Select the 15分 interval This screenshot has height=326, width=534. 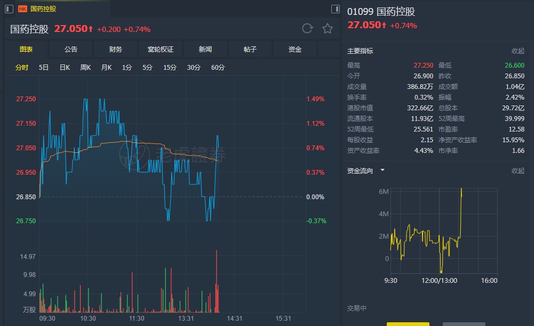[170, 67]
